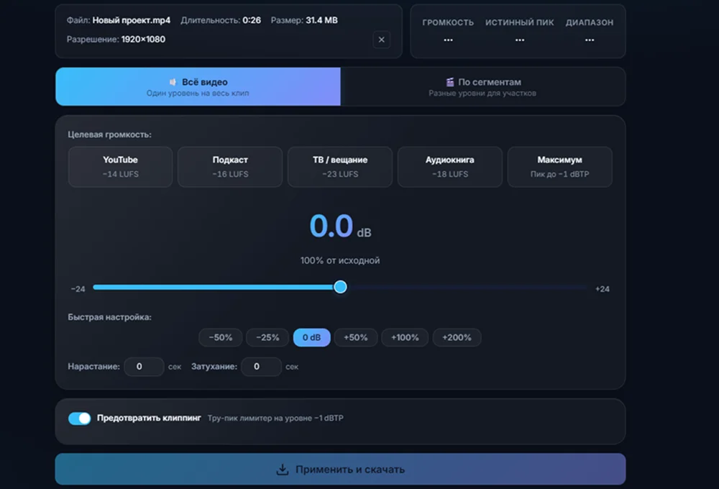This screenshot has height=489, width=719.
Task: Select the Всё видео mode tab
Action: 198,87
